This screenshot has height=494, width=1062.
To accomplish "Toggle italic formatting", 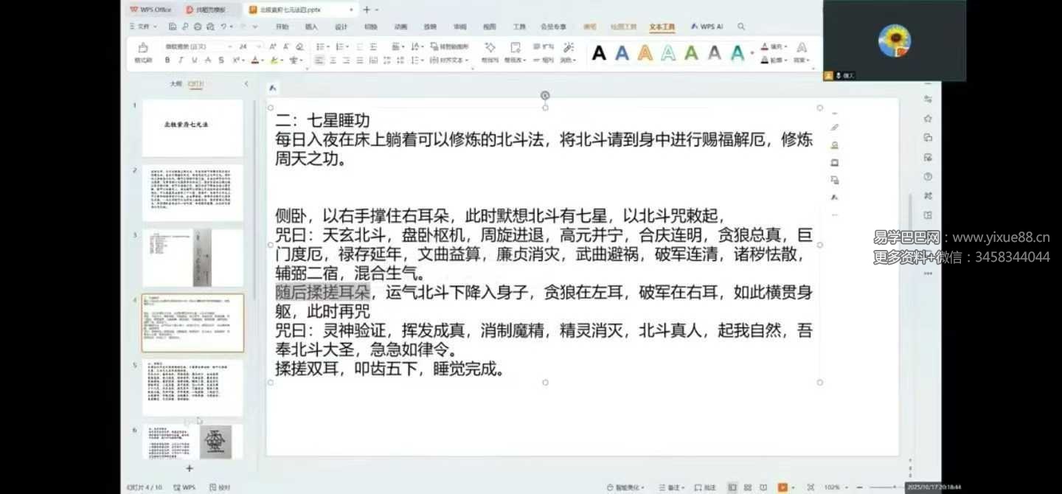I will pyautogui.click(x=181, y=60).
